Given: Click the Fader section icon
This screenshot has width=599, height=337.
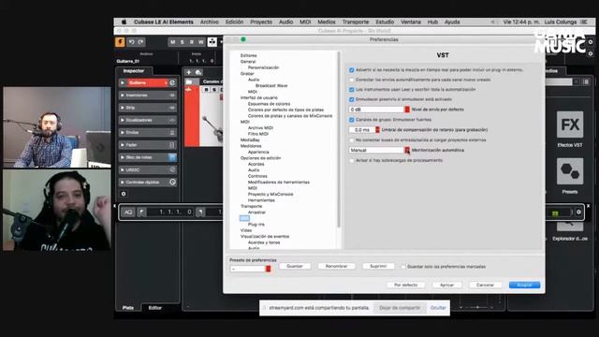Looking at the screenshot, I should [x=172, y=145].
